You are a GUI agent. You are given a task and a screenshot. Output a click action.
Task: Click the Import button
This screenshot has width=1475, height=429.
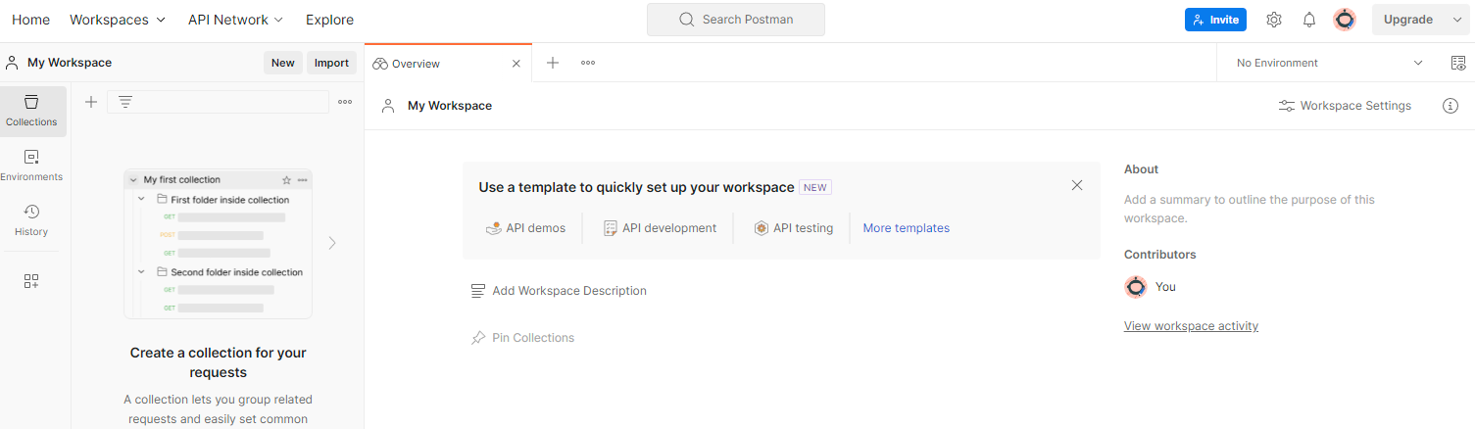331,63
